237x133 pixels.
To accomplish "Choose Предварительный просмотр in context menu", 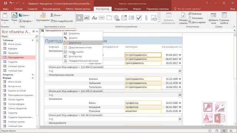I will [x=83, y=61].
